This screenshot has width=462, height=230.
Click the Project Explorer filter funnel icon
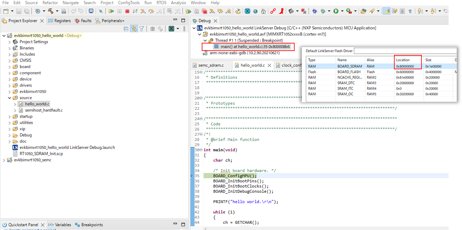pos(142,29)
